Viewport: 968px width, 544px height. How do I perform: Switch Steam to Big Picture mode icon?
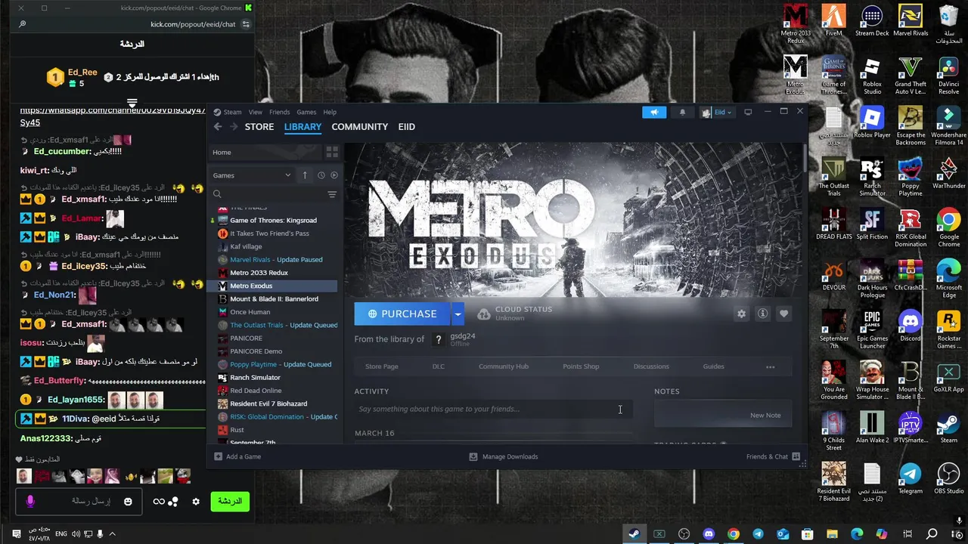tap(748, 112)
